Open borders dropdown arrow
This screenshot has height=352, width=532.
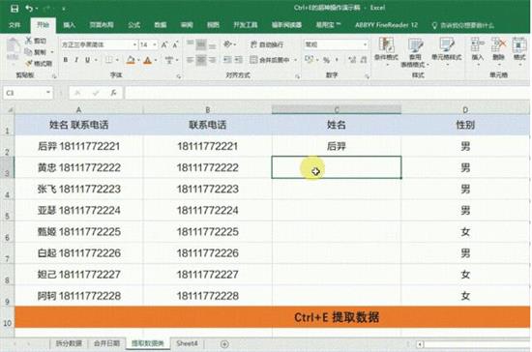click(117, 60)
